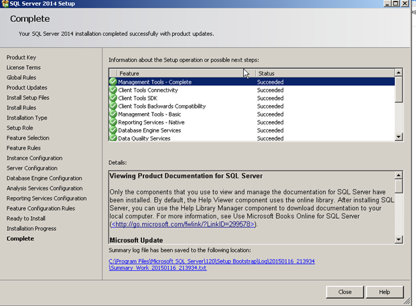Click the Help button
This screenshot has height=306, width=416.
(385, 292)
